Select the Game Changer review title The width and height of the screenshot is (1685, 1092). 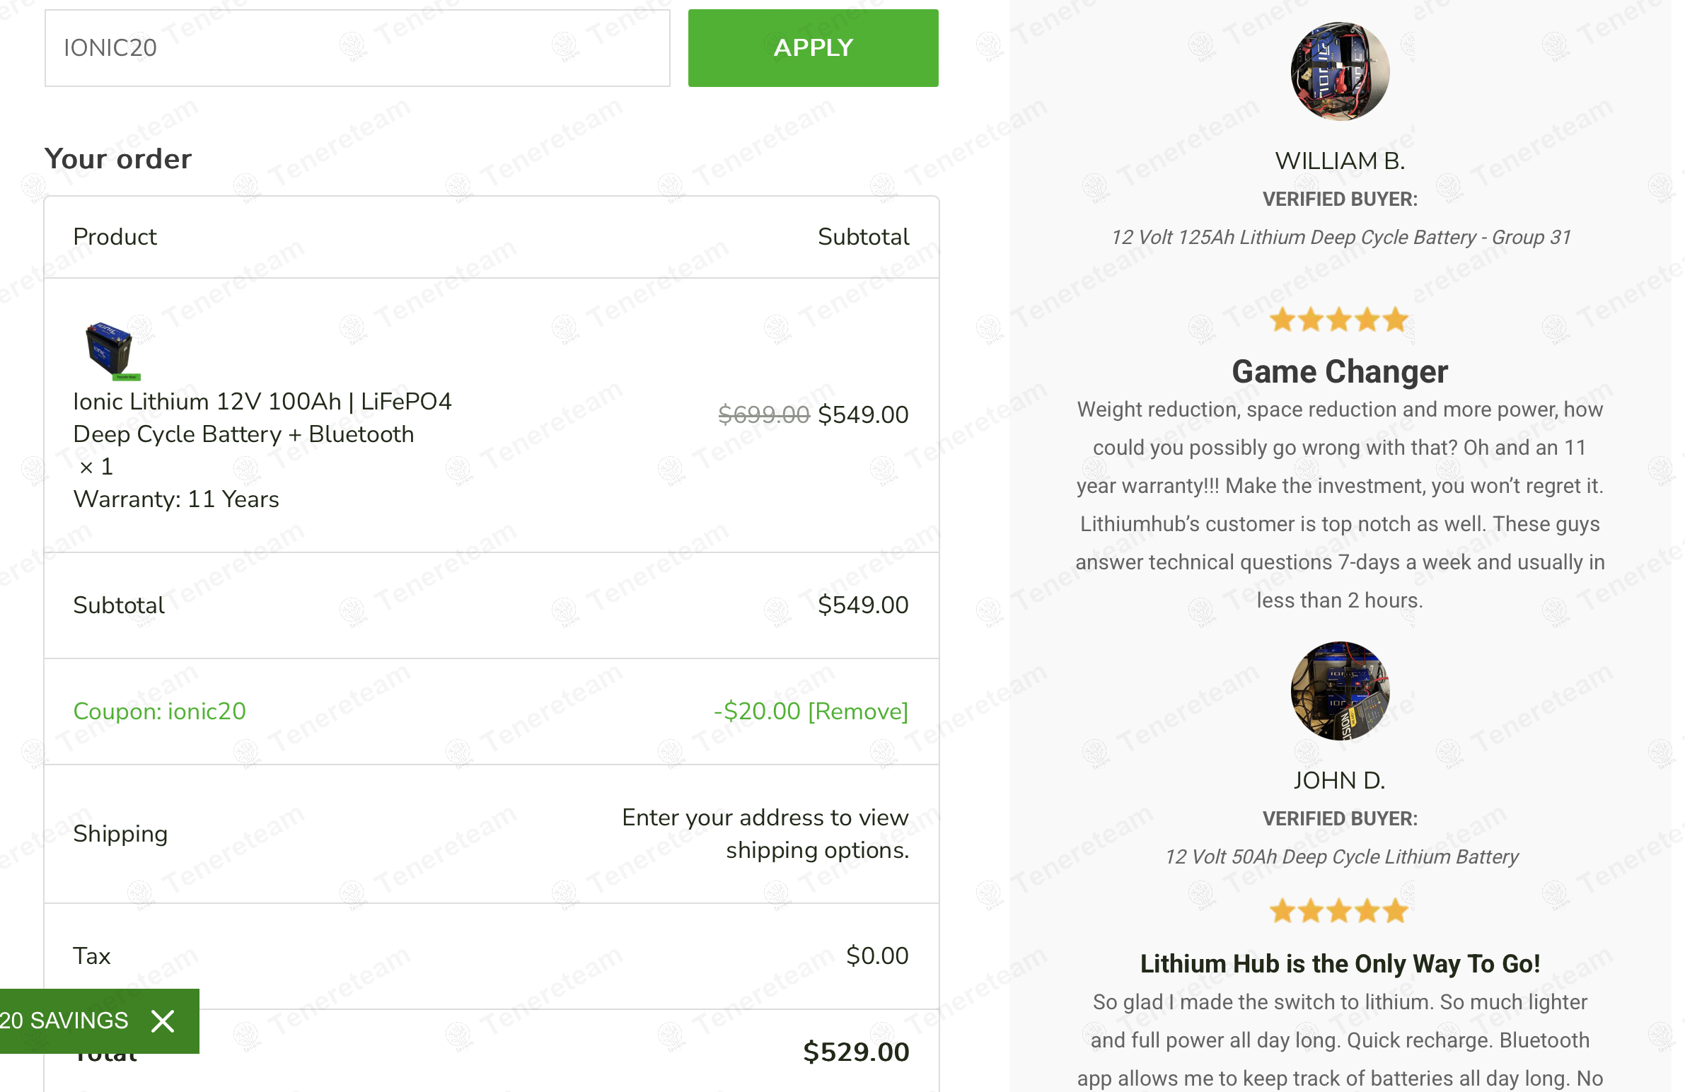[1339, 371]
